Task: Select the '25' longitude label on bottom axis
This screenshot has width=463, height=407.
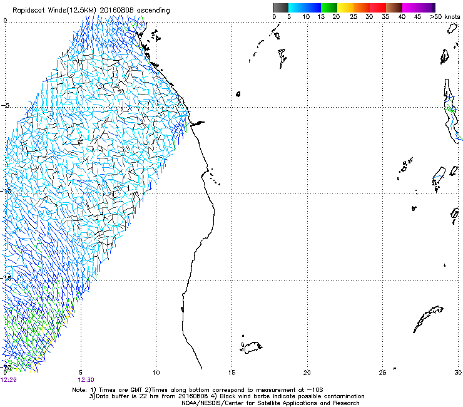Action: pyautogui.click(x=382, y=373)
